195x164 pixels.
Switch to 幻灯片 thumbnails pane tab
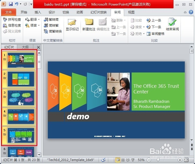tap(9, 47)
